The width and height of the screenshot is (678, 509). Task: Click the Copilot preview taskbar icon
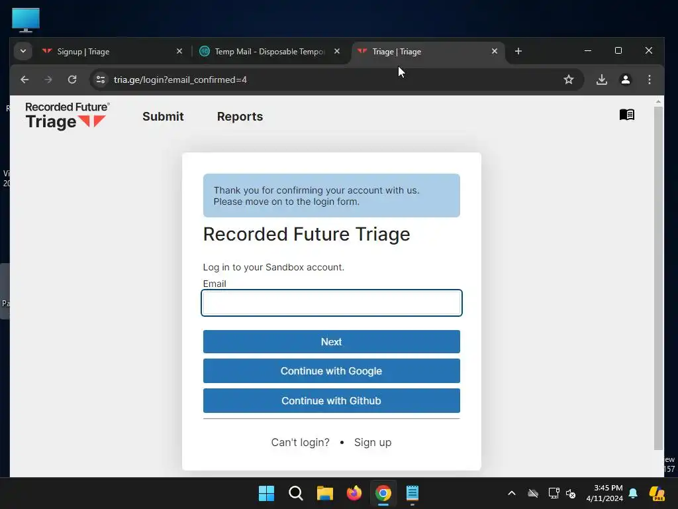click(x=657, y=493)
